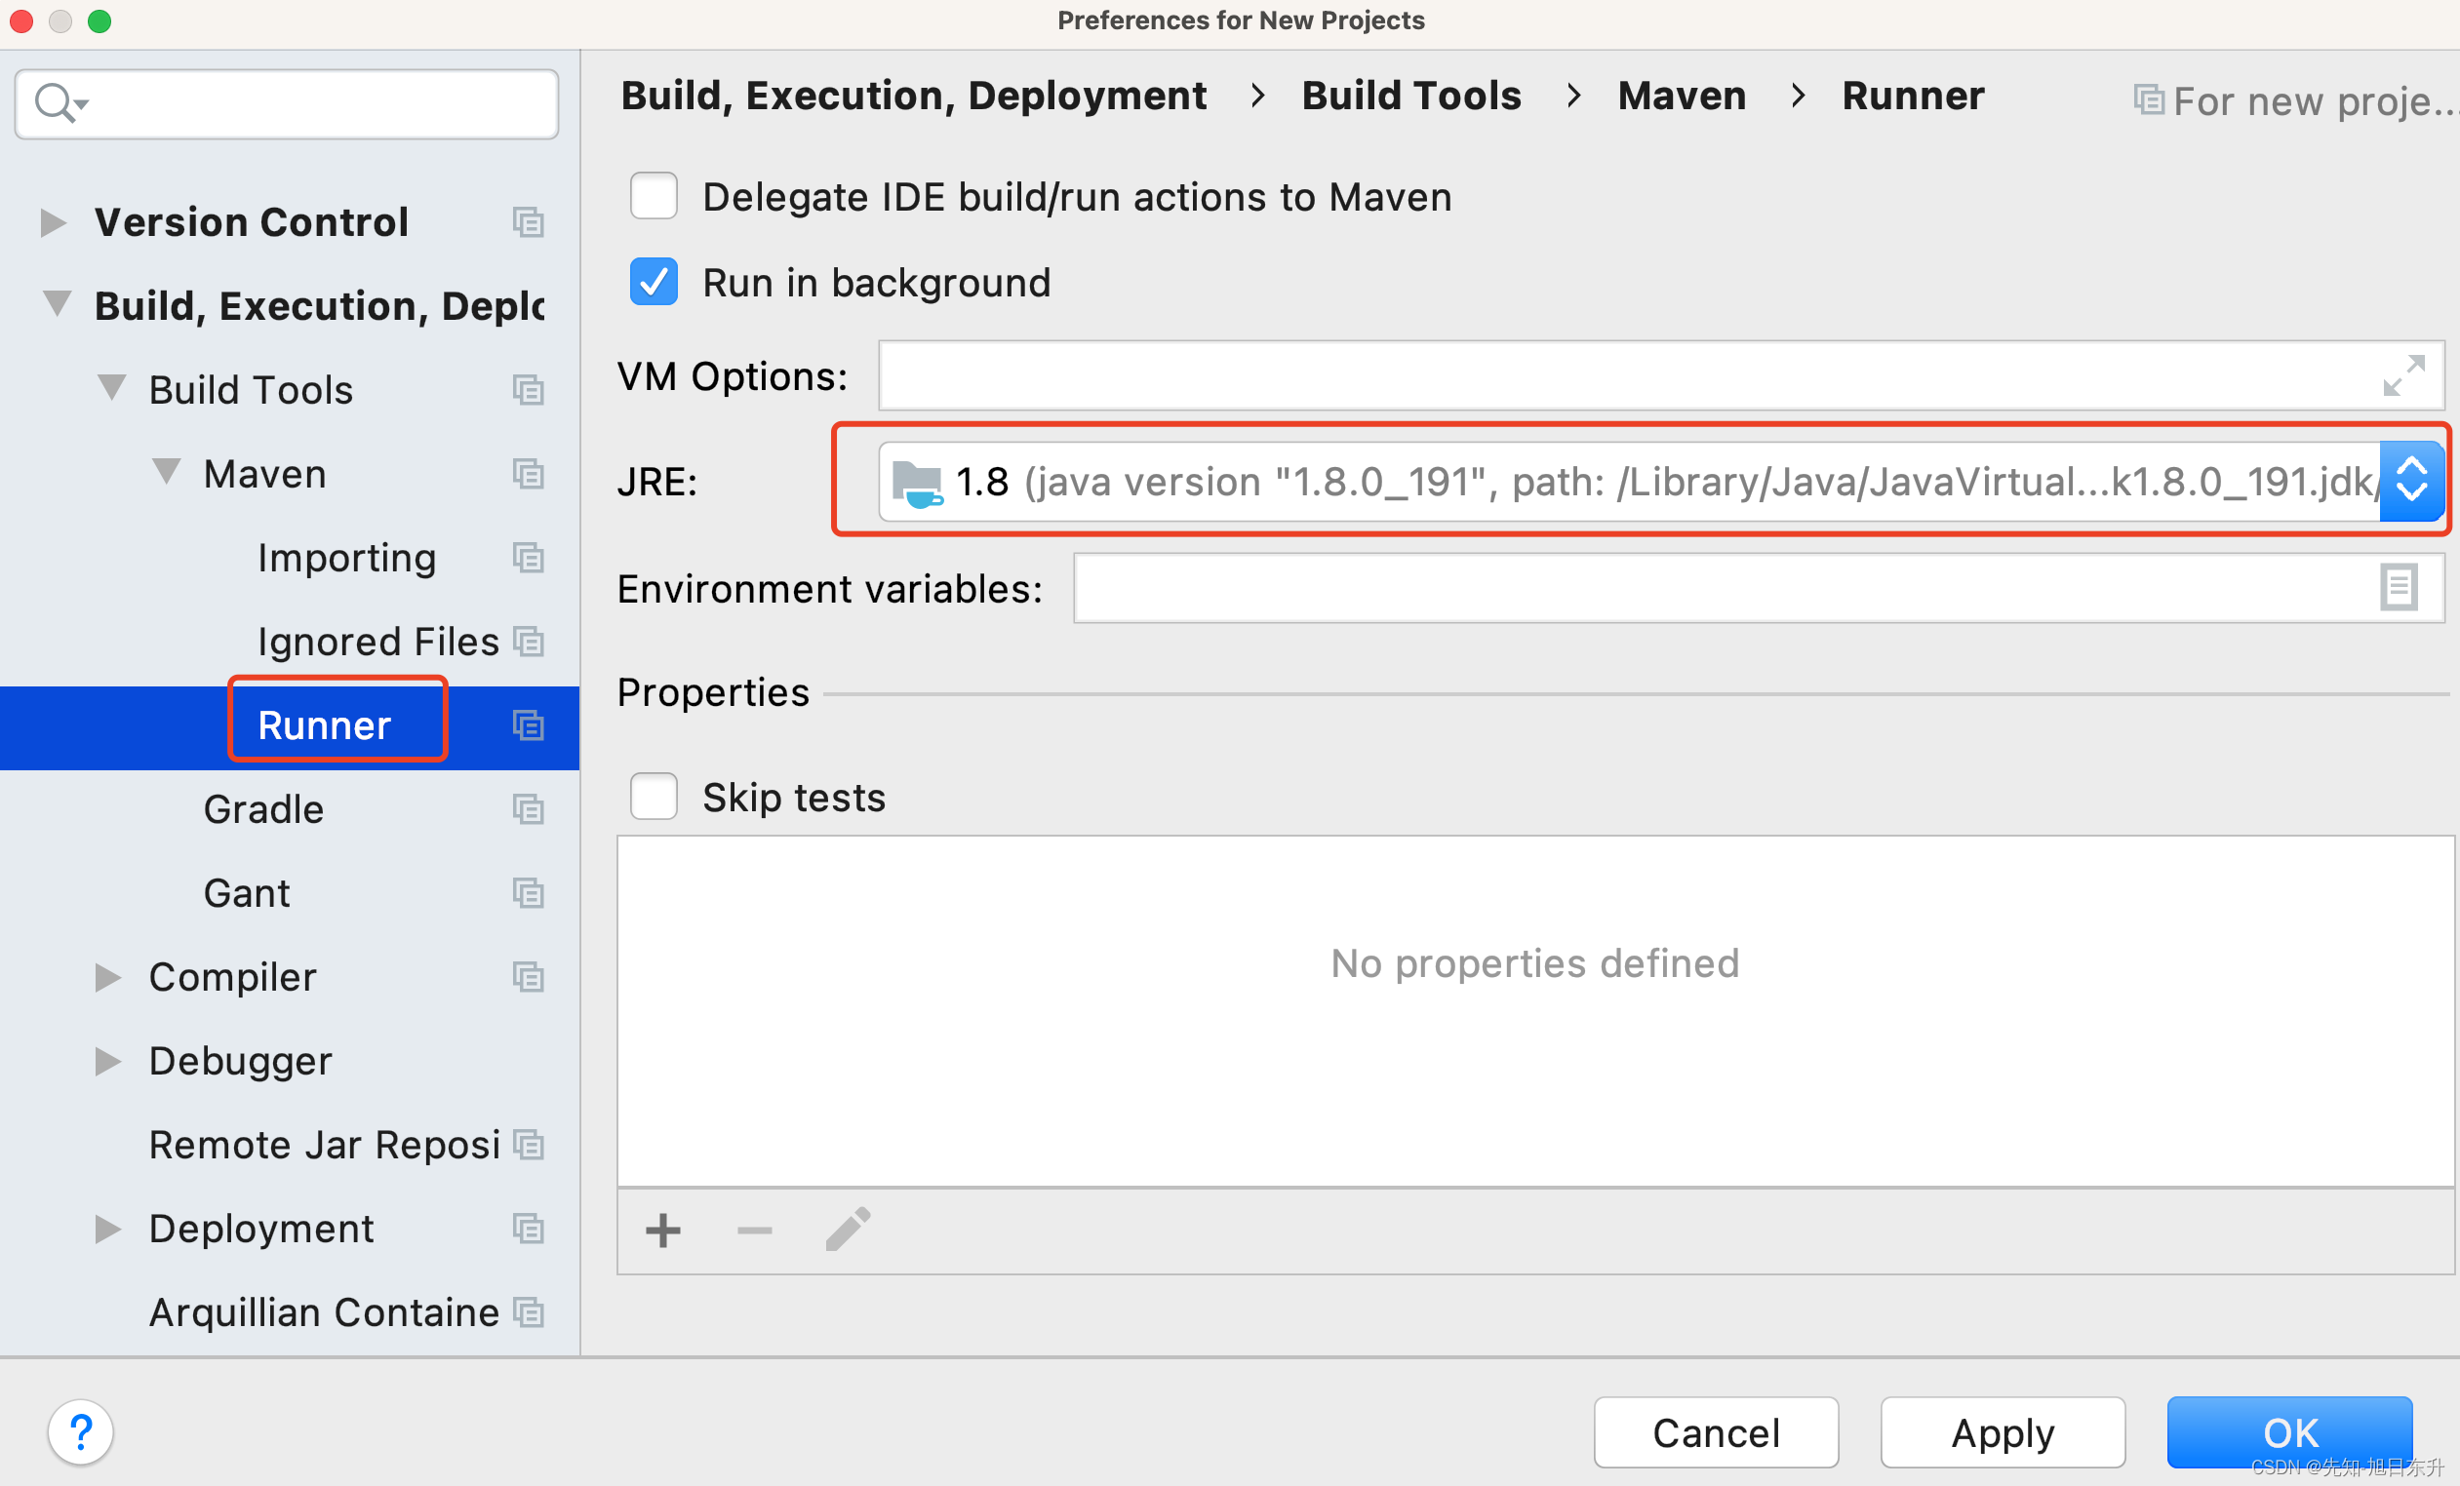Screen dimensions: 2460x1486
Task: Click project-level icon beside Maven
Action: point(528,473)
